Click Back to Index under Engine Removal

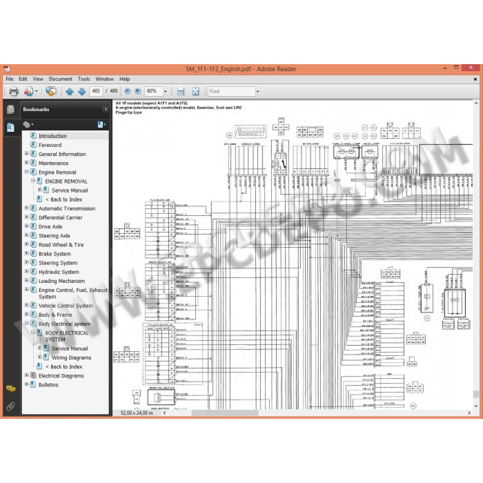pos(63,199)
